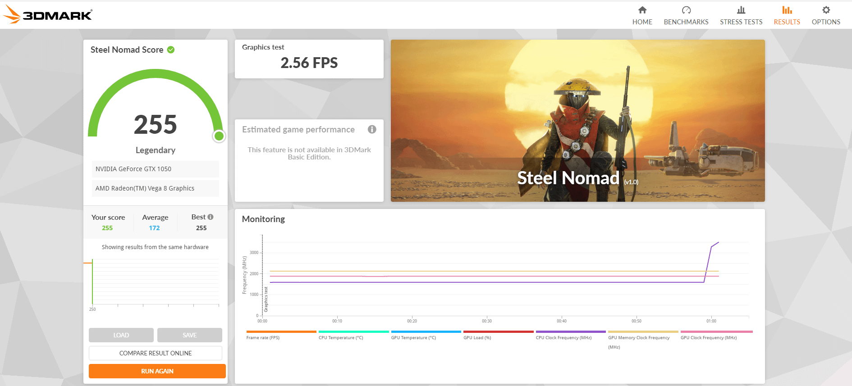Toggle the GPU Load (%) legend series
852x386 pixels.
[498, 335]
